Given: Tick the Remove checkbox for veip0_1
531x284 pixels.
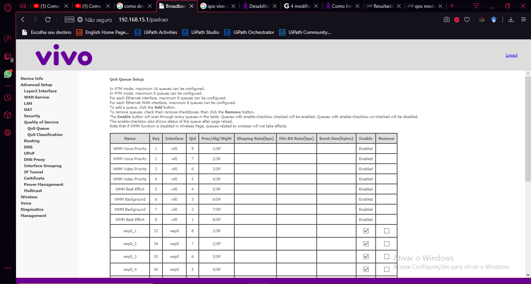Looking at the screenshot, I should pyautogui.click(x=387, y=231).
